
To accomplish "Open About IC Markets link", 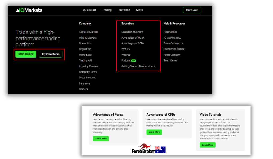I will point(89,32).
